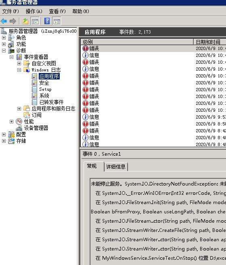Click the 安全 log icon
This screenshot has width=226, height=265.
[x=34, y=83]
